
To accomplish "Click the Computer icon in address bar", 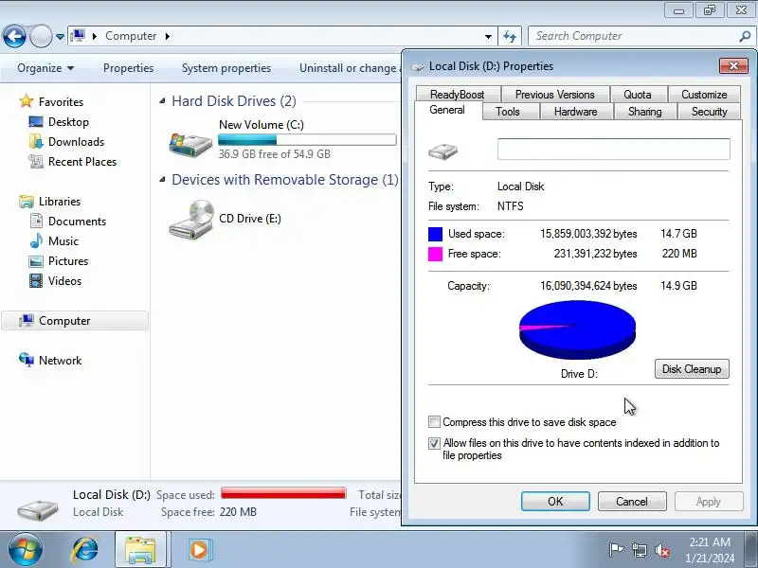I will pyautogui.click(x=78, y=36).
